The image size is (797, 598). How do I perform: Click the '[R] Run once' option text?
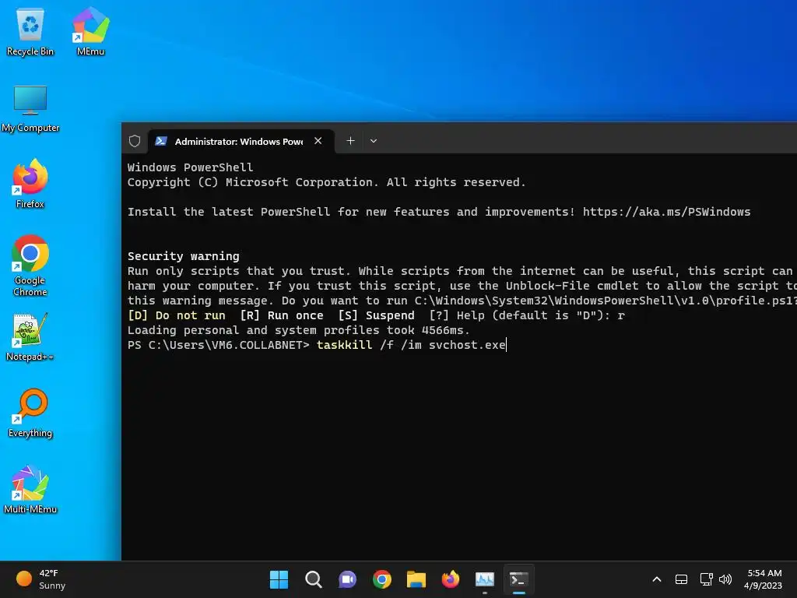282,316
